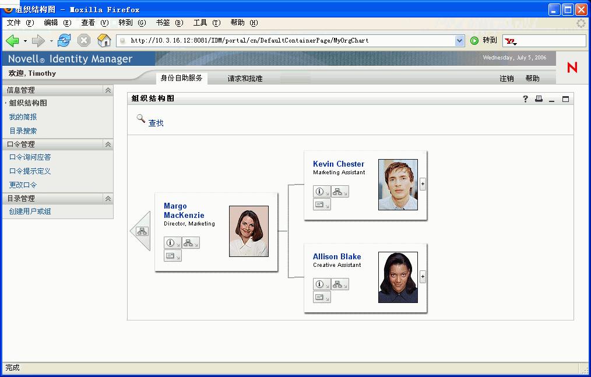Viewport: 591px width, 377px height.
Task: Click Allison Blake's email icon
Action: point(322,297)
